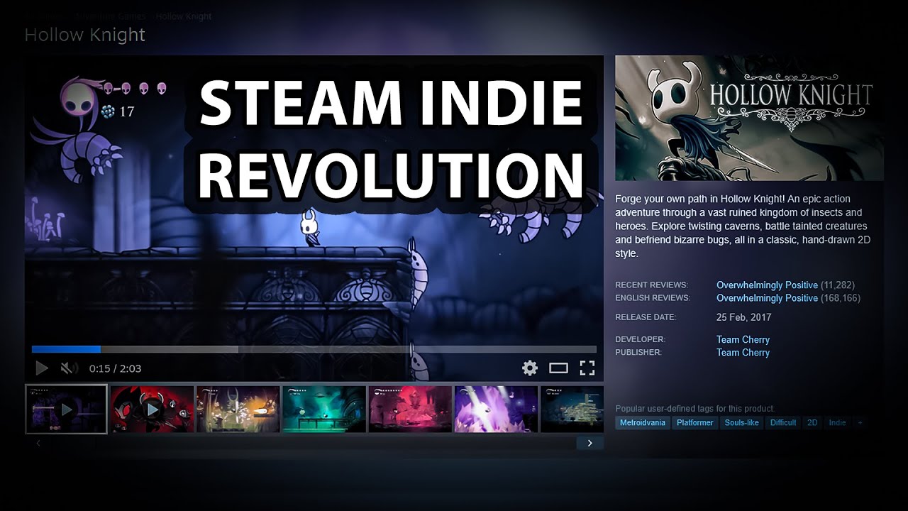Open the teal cavern screenshot thumbnail

(324, 409)
